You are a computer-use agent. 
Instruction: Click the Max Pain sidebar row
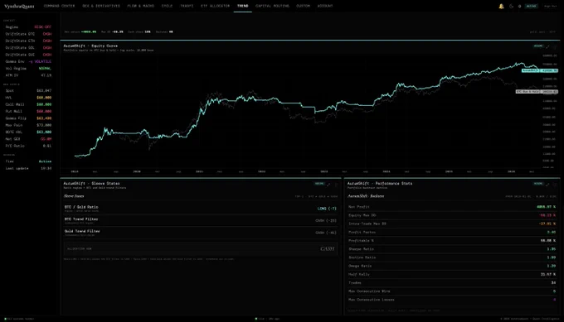28,125
